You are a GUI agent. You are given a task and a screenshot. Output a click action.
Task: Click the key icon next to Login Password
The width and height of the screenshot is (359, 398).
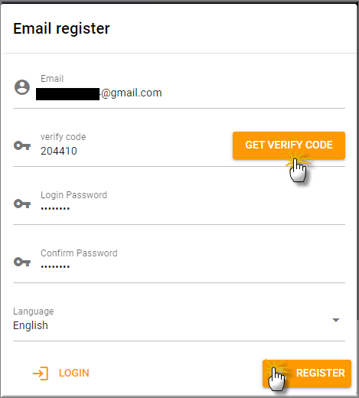tap(22, 204)
